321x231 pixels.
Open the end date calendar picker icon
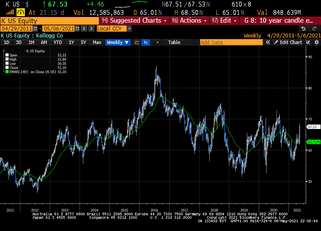(x=77, y=28)
